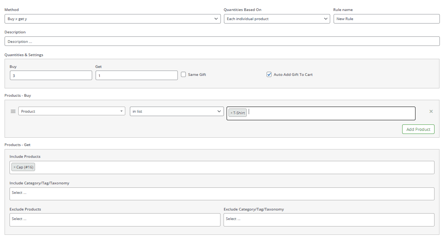
Task: Expand the Quantities Based On dropdown
Action: click(x=276, y=19)
